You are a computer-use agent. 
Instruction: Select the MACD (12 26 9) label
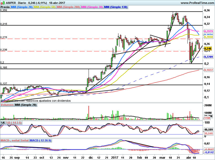tap(41, 140)
